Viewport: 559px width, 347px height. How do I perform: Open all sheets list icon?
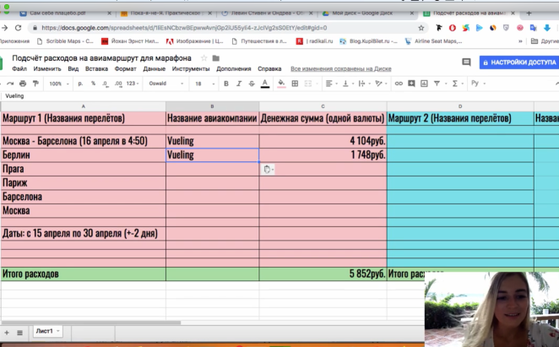[20, 333]
